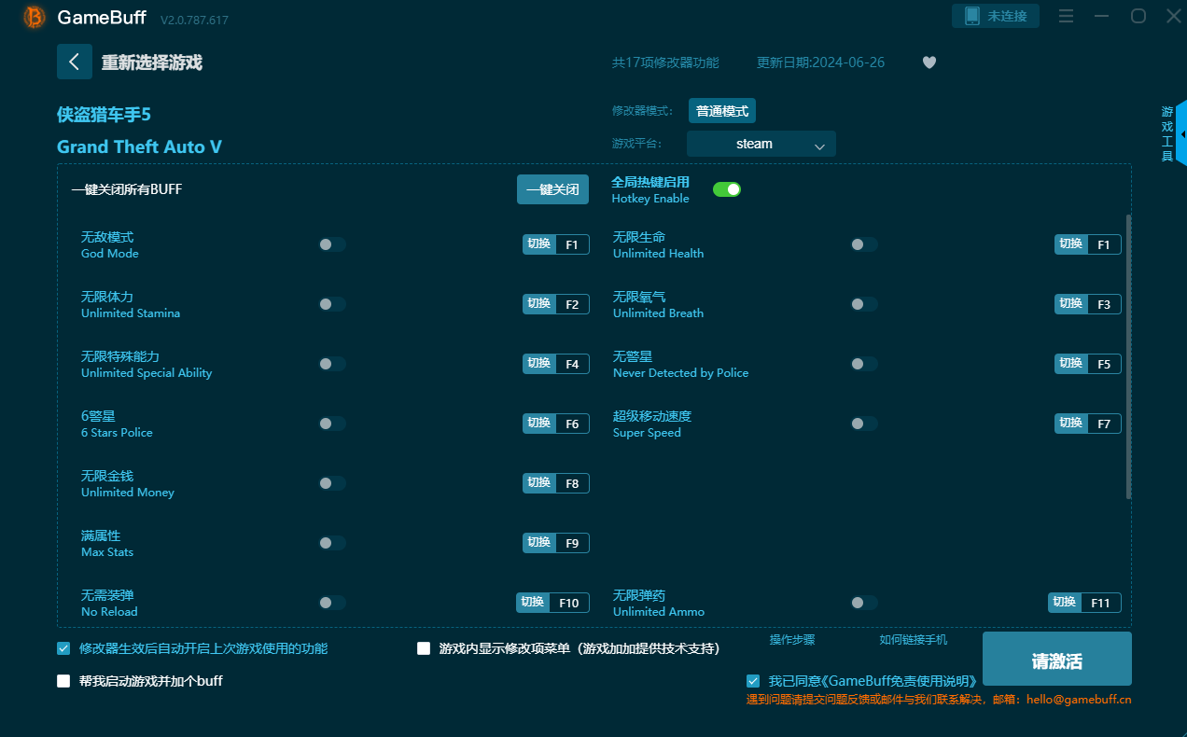The image size is (1187, 737).
Task: Check 帮我启动游戏并加个buff checkbox
Action: pyautogui.click(x=63, y=681)
